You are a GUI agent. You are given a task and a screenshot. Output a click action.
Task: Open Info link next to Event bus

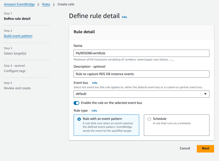pos(95,83)
